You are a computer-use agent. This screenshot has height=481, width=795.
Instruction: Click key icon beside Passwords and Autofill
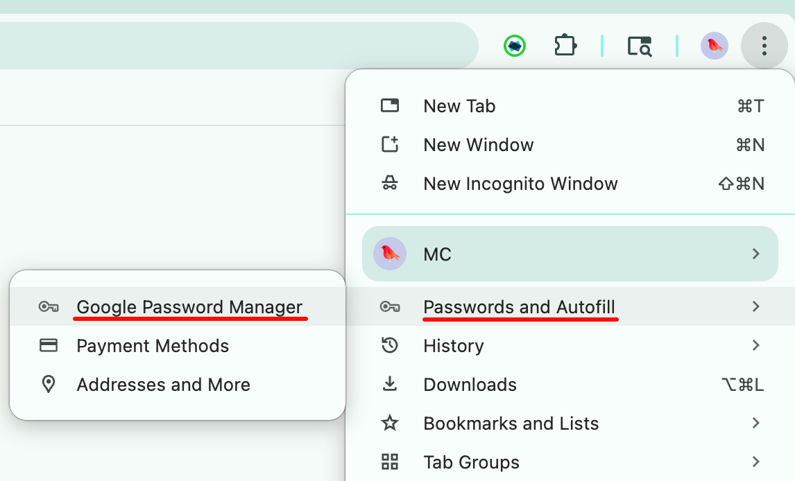click(389, 306)
